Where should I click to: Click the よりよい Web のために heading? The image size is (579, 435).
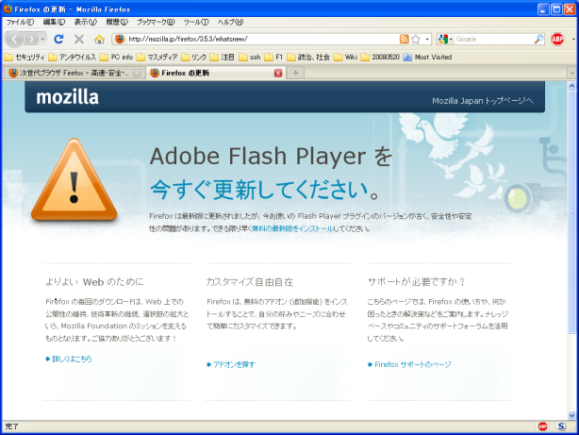point(94,282)
